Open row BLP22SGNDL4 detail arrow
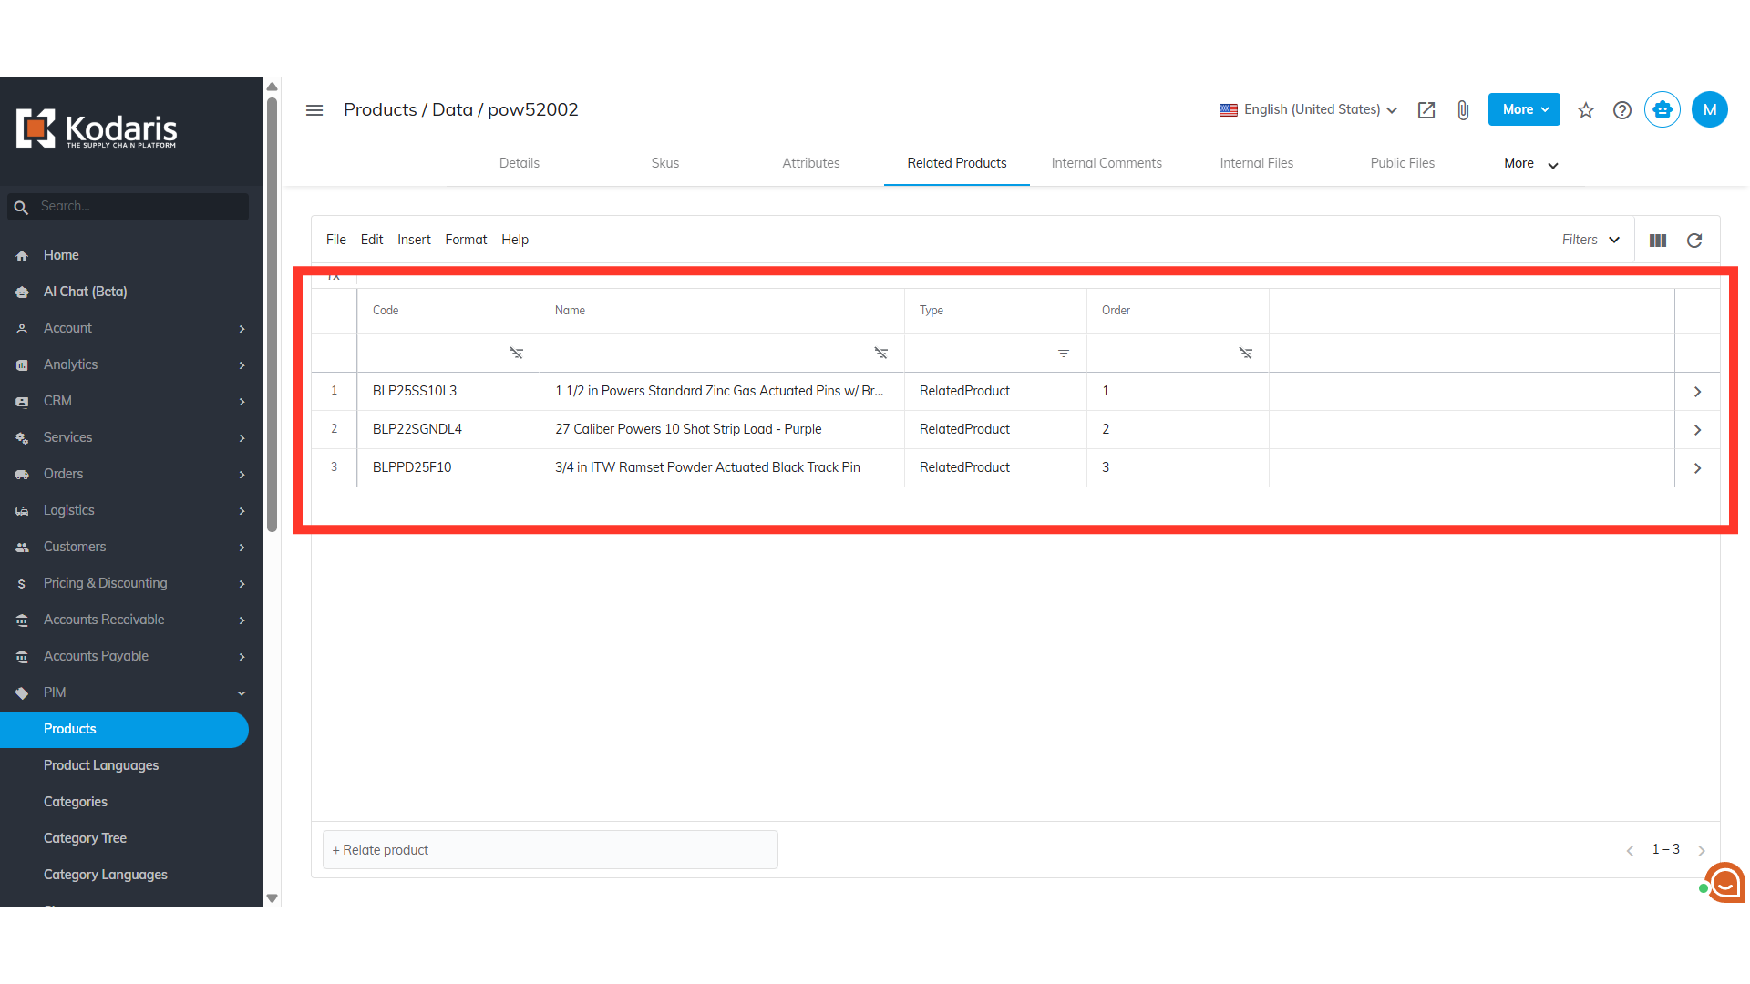This screenshot has width=1750, height=984. [x=1697, y=430]
